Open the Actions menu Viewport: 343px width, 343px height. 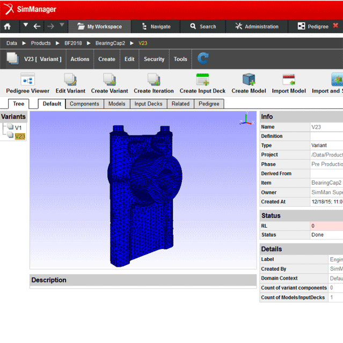80,59
